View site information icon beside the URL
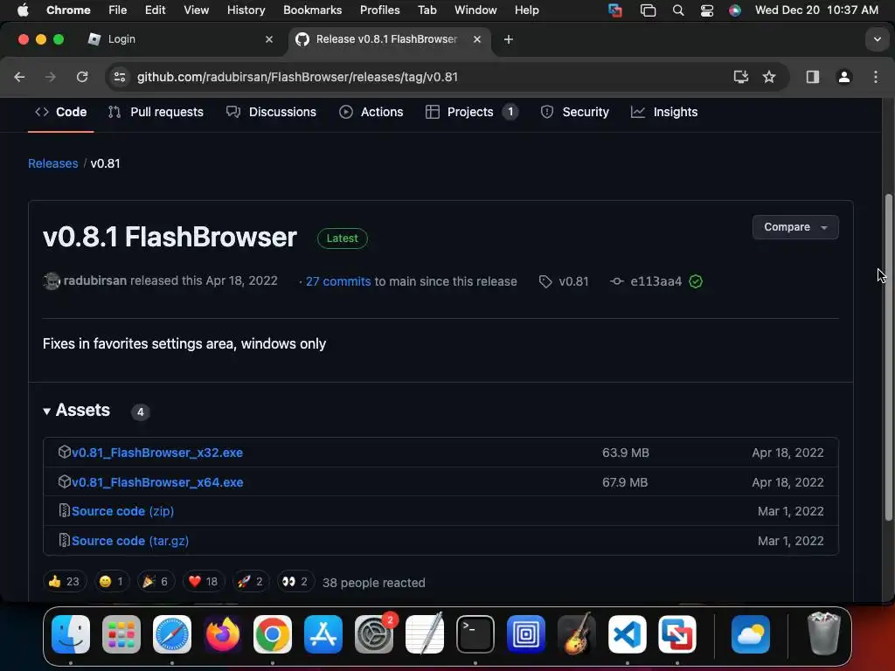This screenshot has width=895, height=671. [x=119, y=77]
